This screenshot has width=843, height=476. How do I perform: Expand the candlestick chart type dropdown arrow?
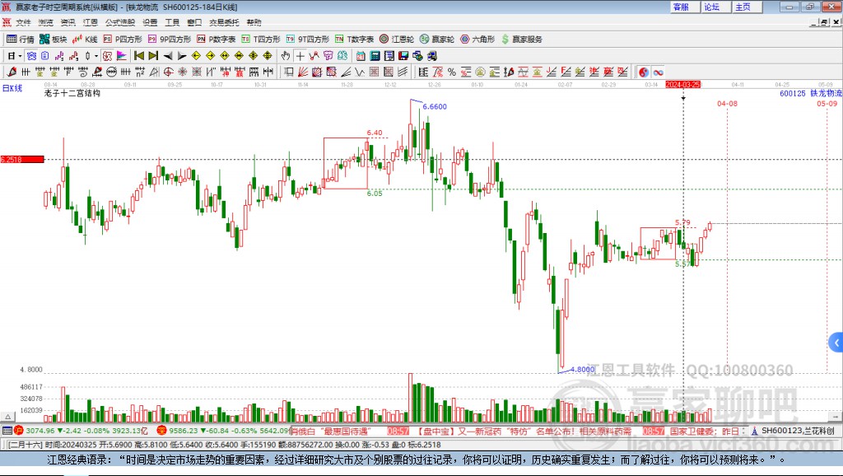pyautogui.click(x=96, y=56)
